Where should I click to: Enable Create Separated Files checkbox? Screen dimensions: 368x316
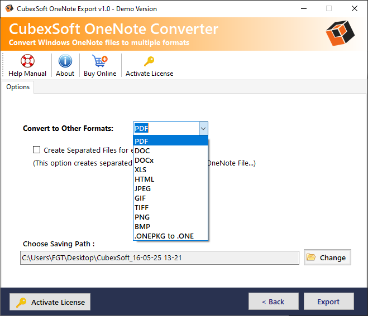pos(37,150)
